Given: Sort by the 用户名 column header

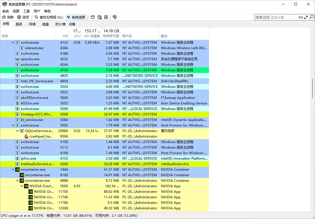Looking at the screenshot, I should click(x=140, y=33).
